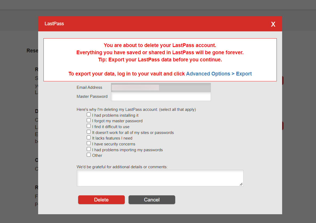316x223 pixels.
Task: Click the 'Here's why I'm deleting' heading
Action: (x=136, y=110)
